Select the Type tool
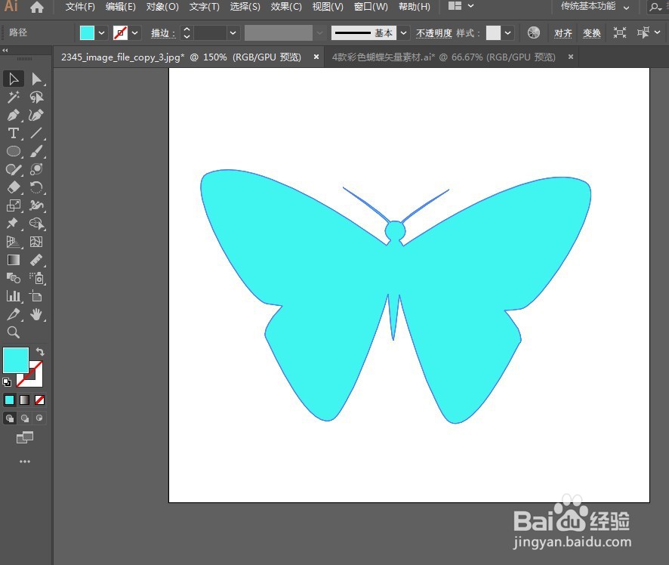The image size is (669, 565). (14, 134)
